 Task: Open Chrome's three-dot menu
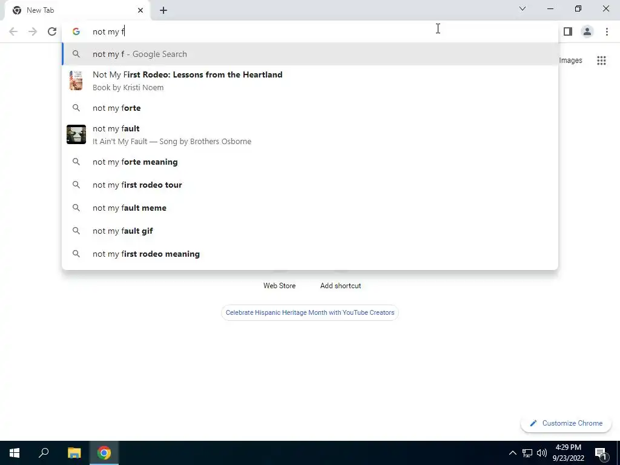[607, 31]
